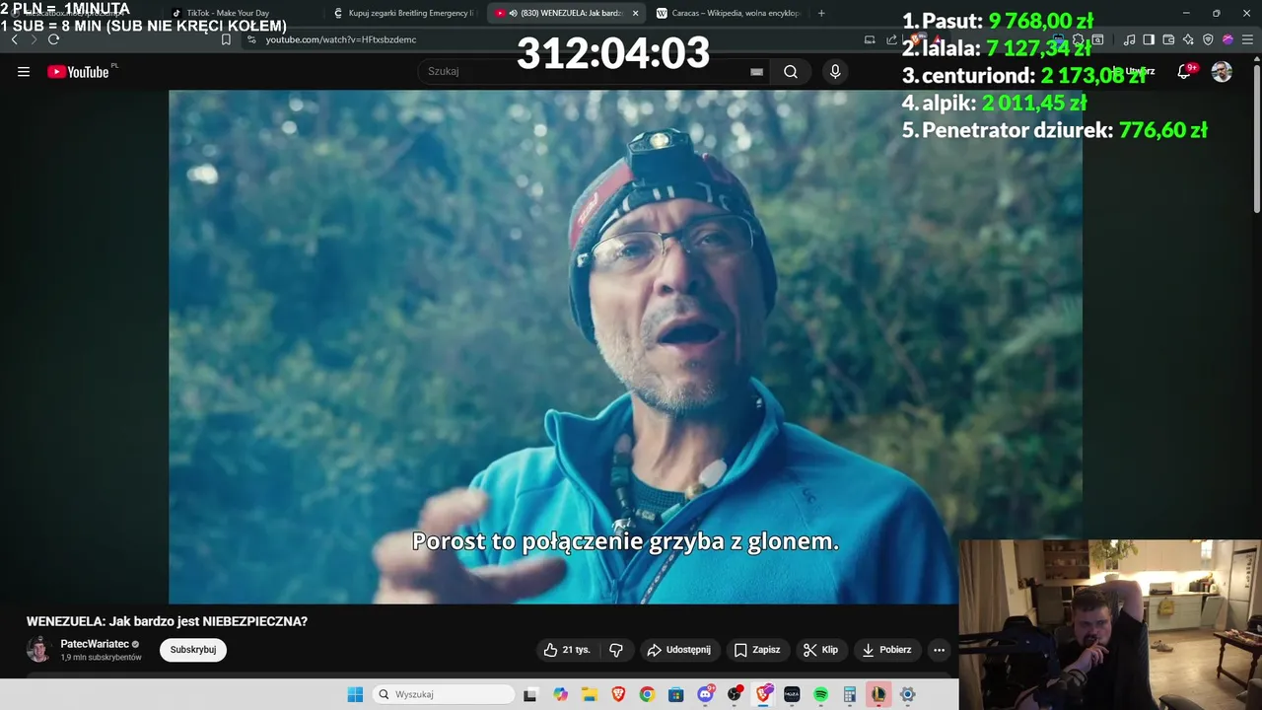Click the 1,9 mln subskrybentów text
Screen dimensions: 1262x710
tap(101, 658)
